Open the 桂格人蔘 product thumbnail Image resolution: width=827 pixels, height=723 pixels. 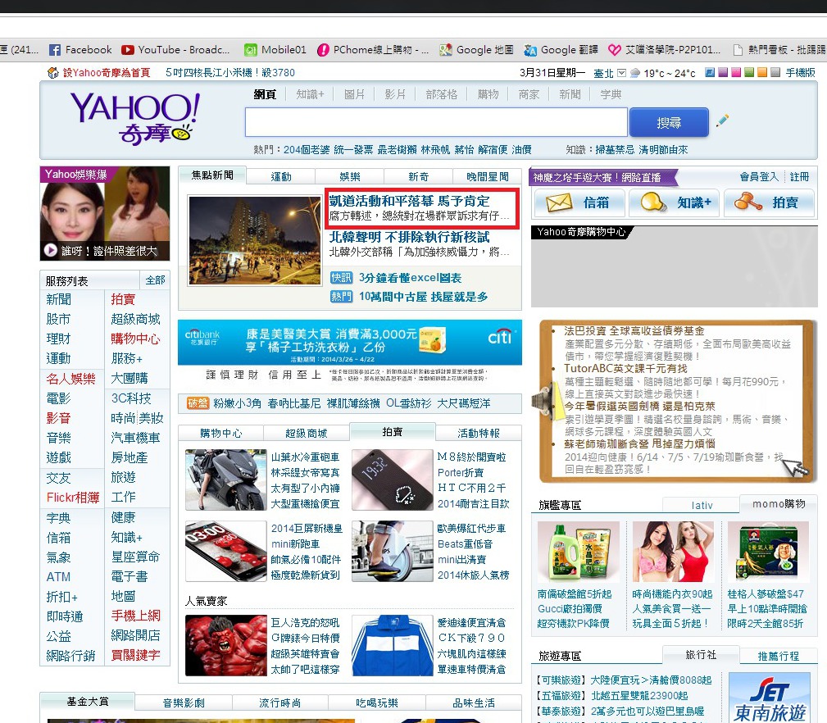[768, 552]
